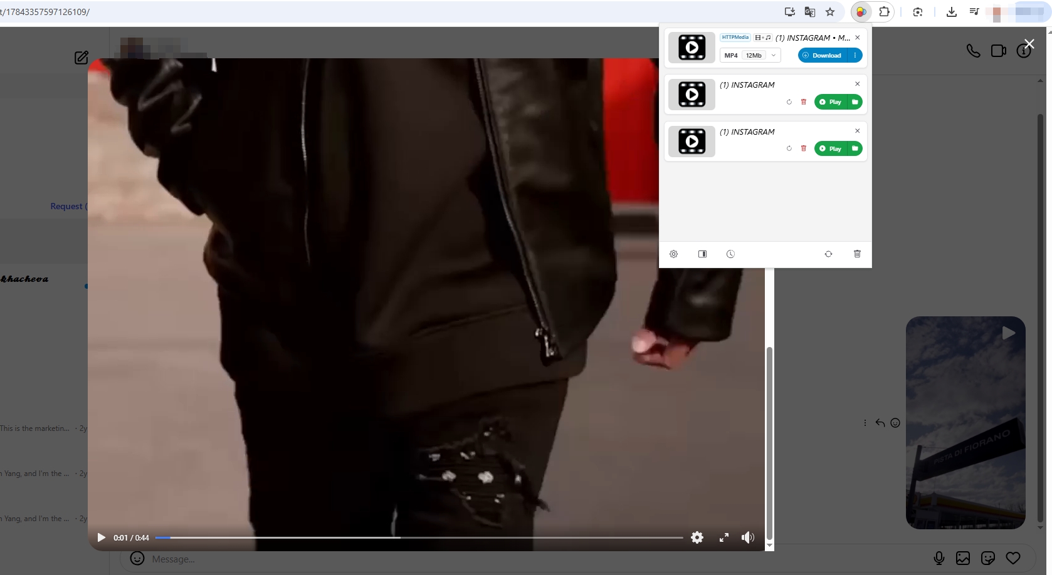Image resolution: width=1052 pixels, height=575 pixels.
Task: Click the blue Download button
Action: coord(823,55)
